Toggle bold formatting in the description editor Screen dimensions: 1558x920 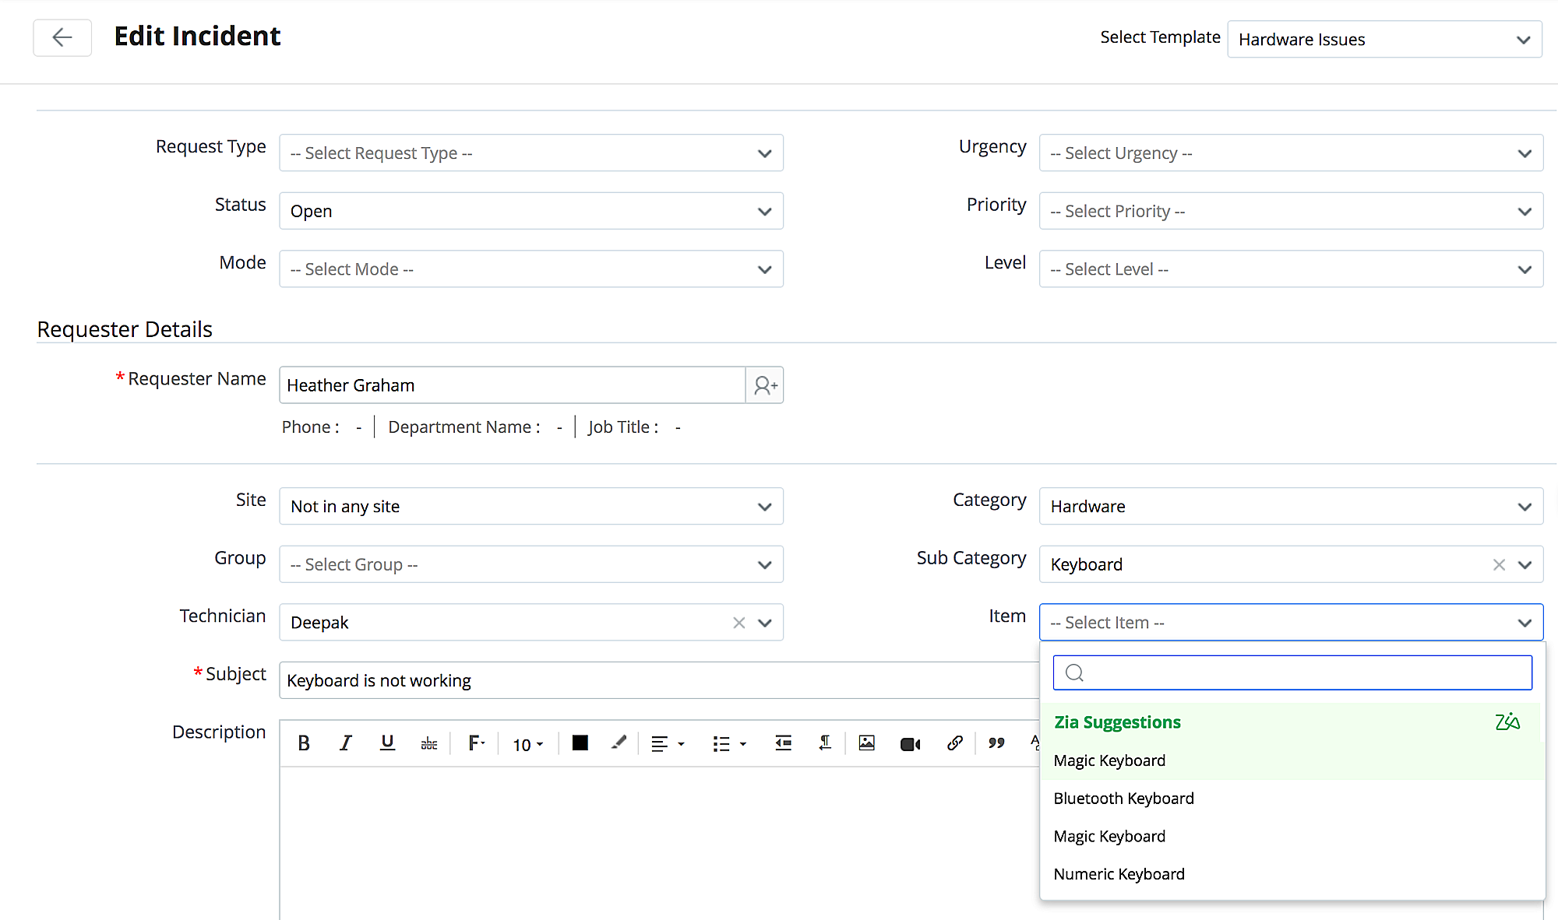point(304,743)
